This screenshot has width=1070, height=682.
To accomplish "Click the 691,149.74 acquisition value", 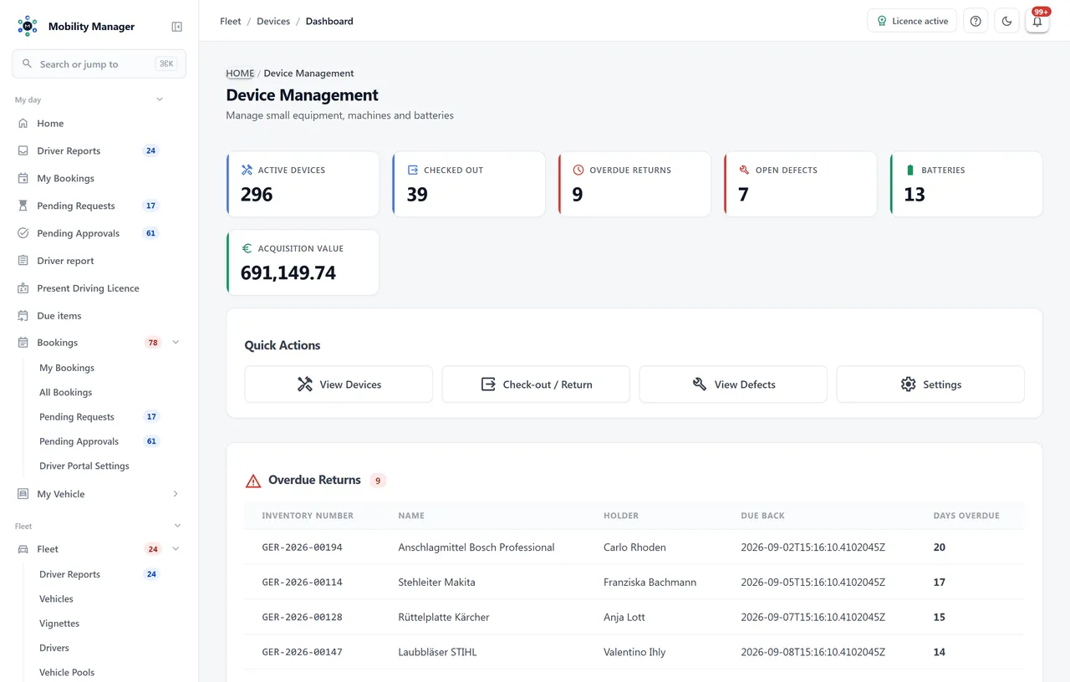I will click(288, 272).
